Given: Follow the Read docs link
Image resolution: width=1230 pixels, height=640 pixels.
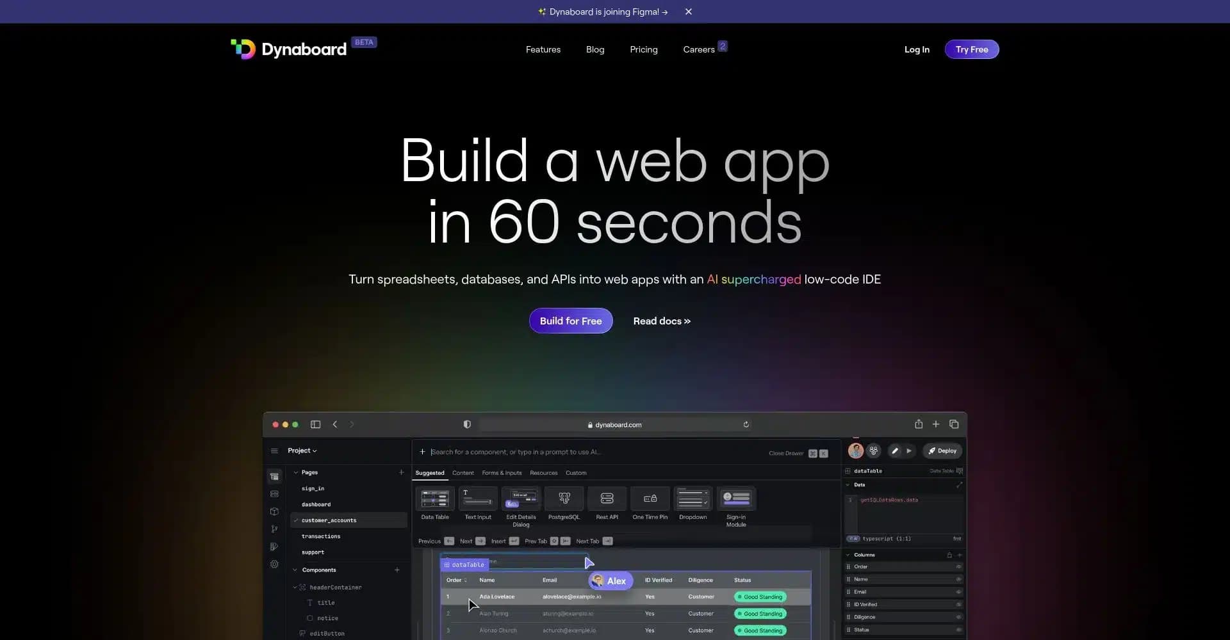Looking at the screenshot, I should 662,321.
